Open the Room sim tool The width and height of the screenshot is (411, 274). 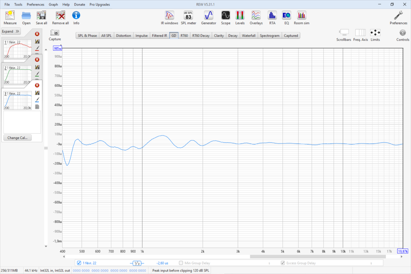[x=301, y=18]
